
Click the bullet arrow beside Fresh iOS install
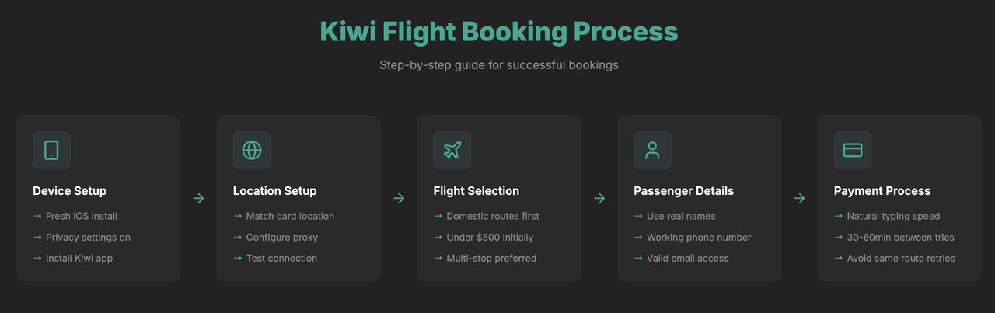click(x=37, y=216)
